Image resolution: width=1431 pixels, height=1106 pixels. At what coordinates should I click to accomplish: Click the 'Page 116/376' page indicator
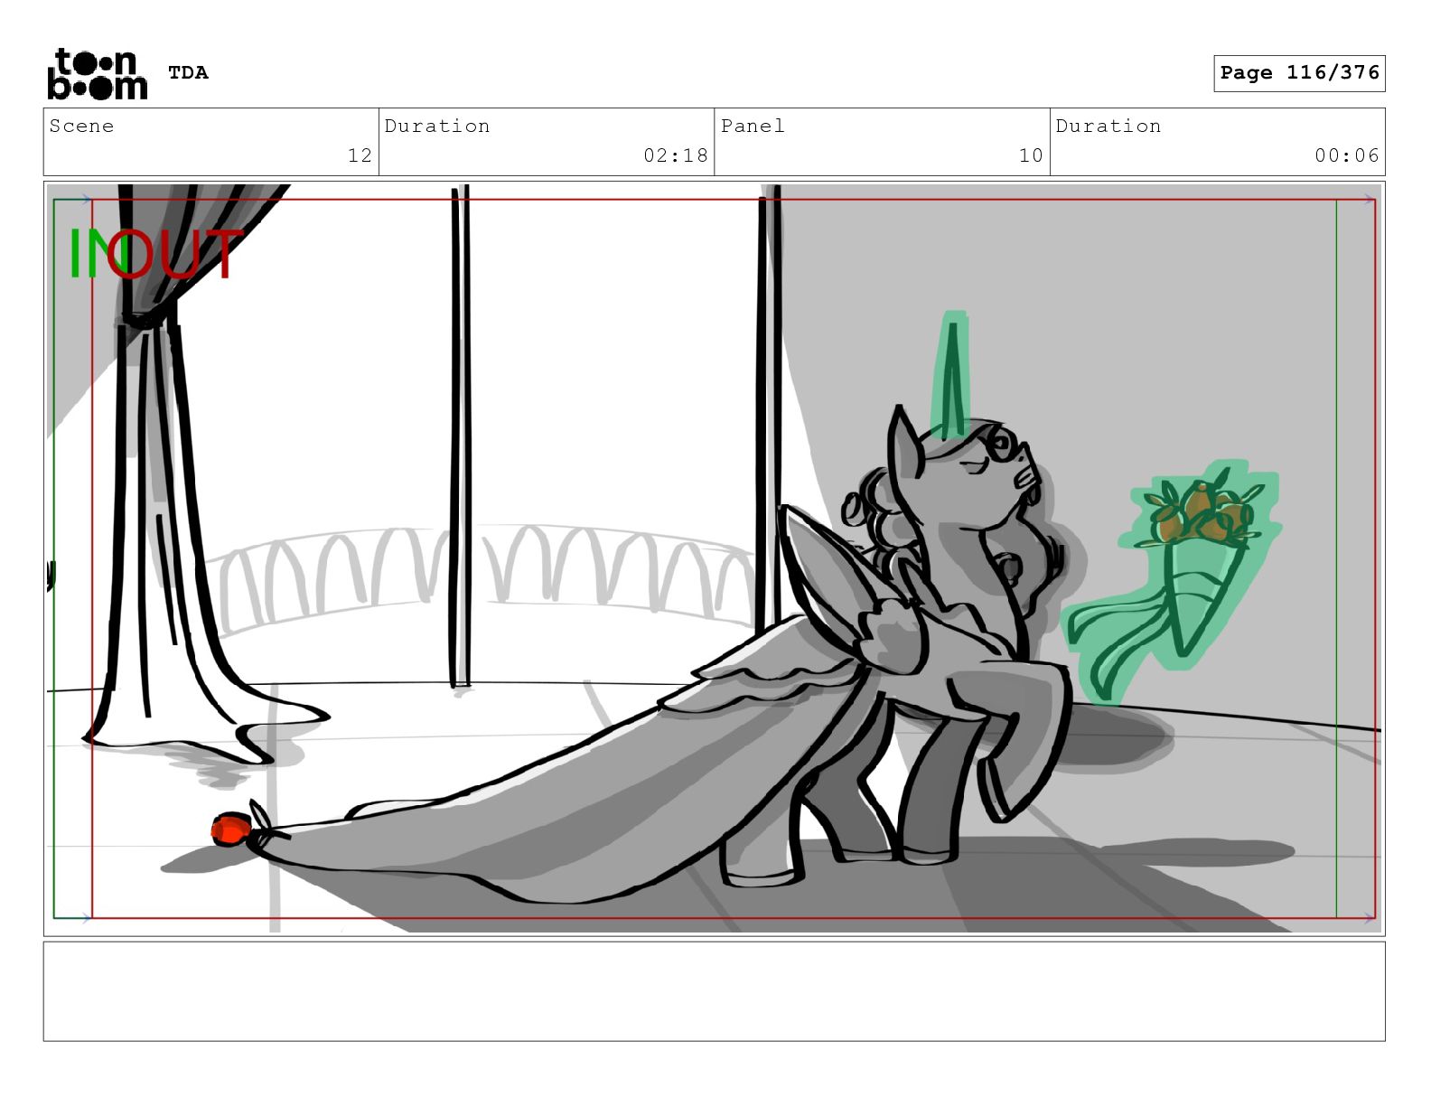point(1299,73)
